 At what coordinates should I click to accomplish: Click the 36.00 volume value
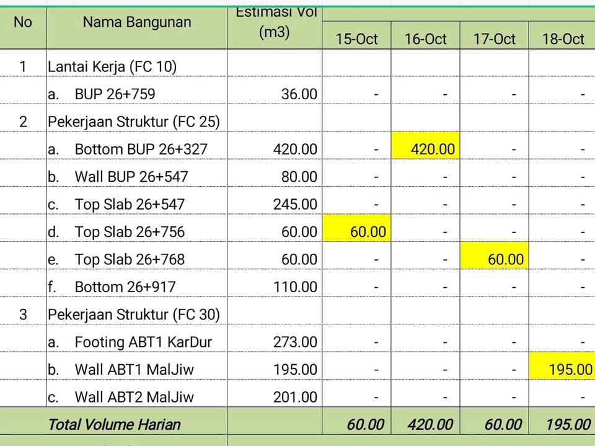point(275,91)
